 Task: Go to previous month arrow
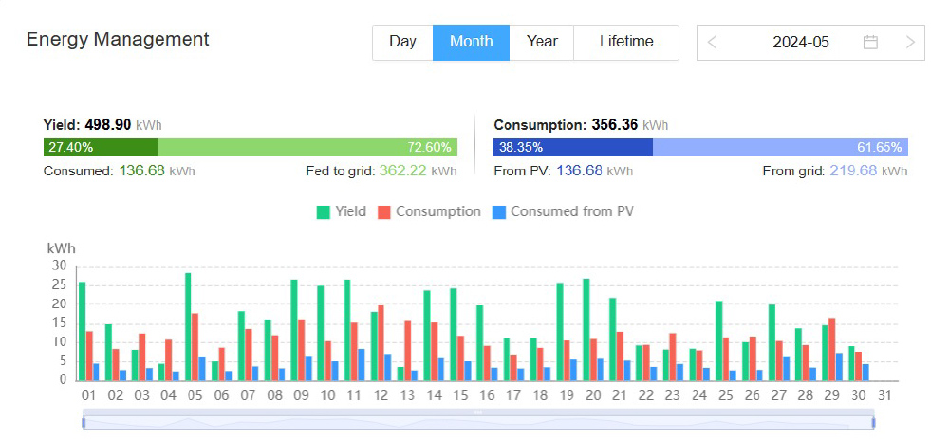713,42
